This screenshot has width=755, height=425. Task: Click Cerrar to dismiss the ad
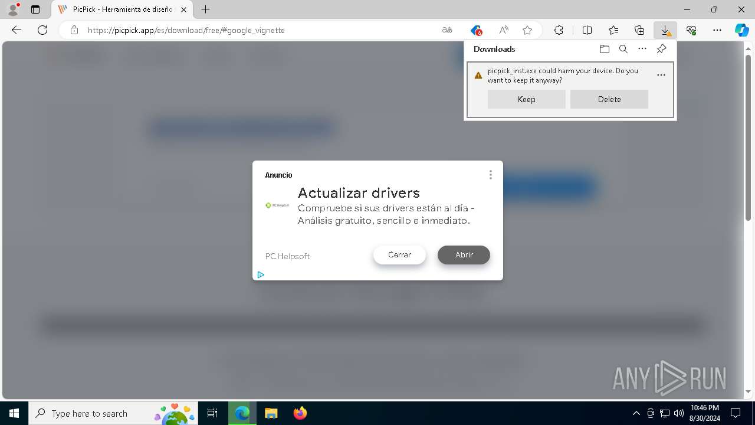coord(399,254)
